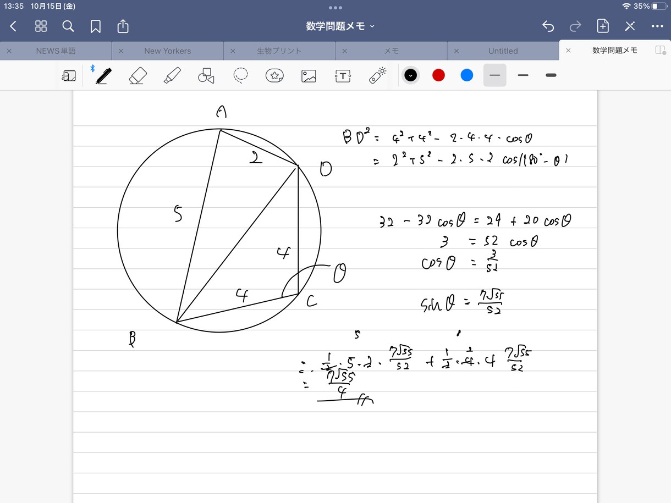
Task: Tap the 13:35 clock in status bar
Action: tap(14, 6)
